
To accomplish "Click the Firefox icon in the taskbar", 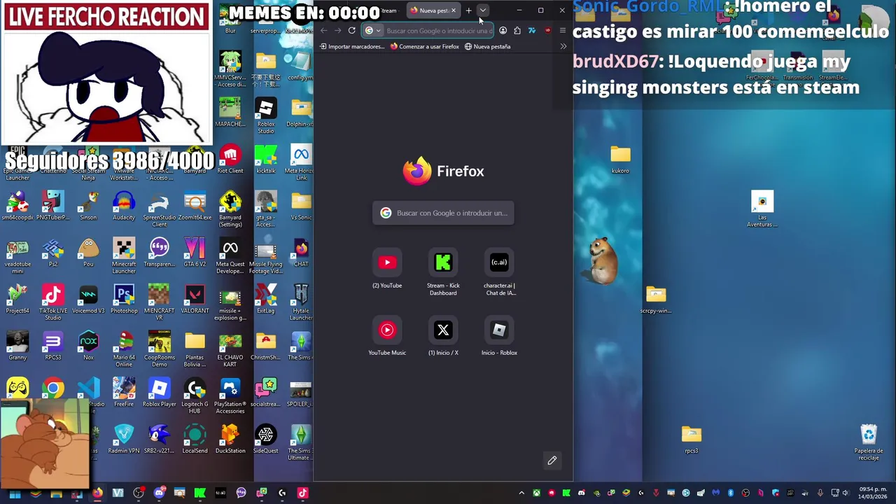I will coord(97,493).
